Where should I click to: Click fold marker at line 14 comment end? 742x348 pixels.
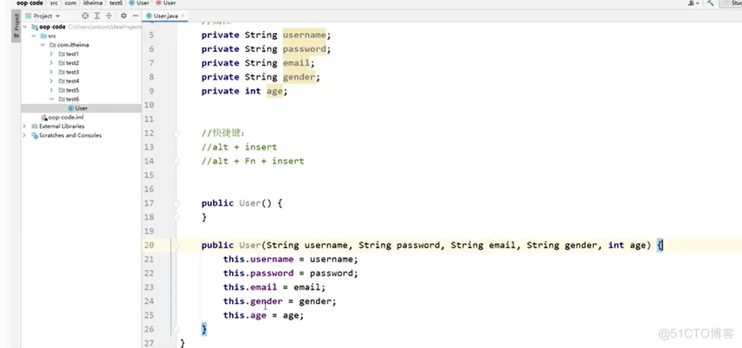click(x=177, y=161)
